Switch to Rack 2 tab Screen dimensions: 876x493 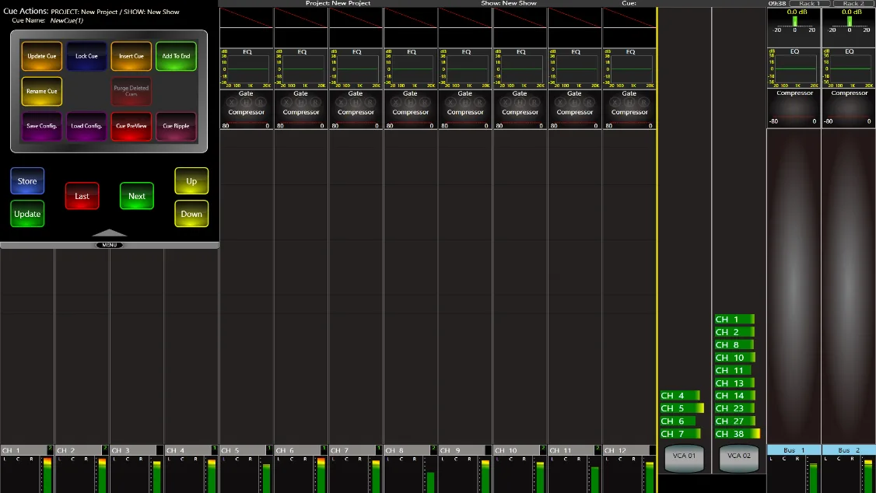pos(853,3)
